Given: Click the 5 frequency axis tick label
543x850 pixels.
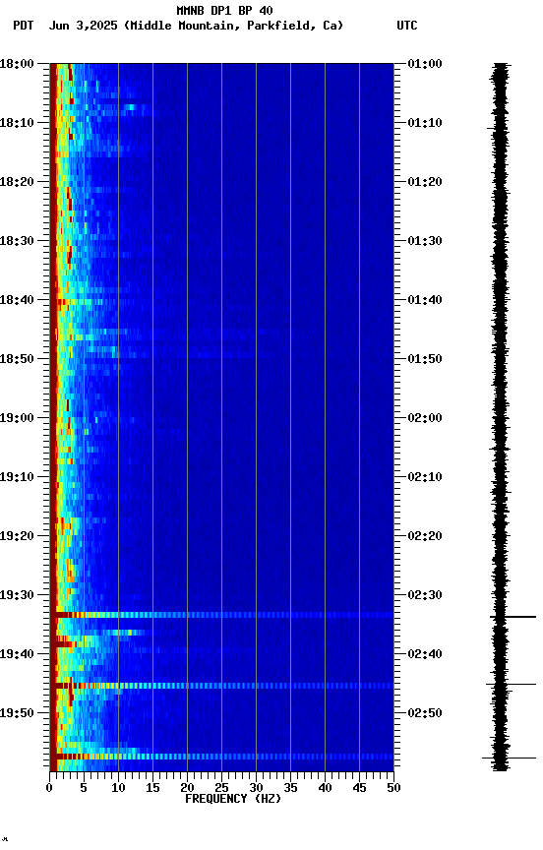Looking at the screenshot, I should click(x=84, y=788).
